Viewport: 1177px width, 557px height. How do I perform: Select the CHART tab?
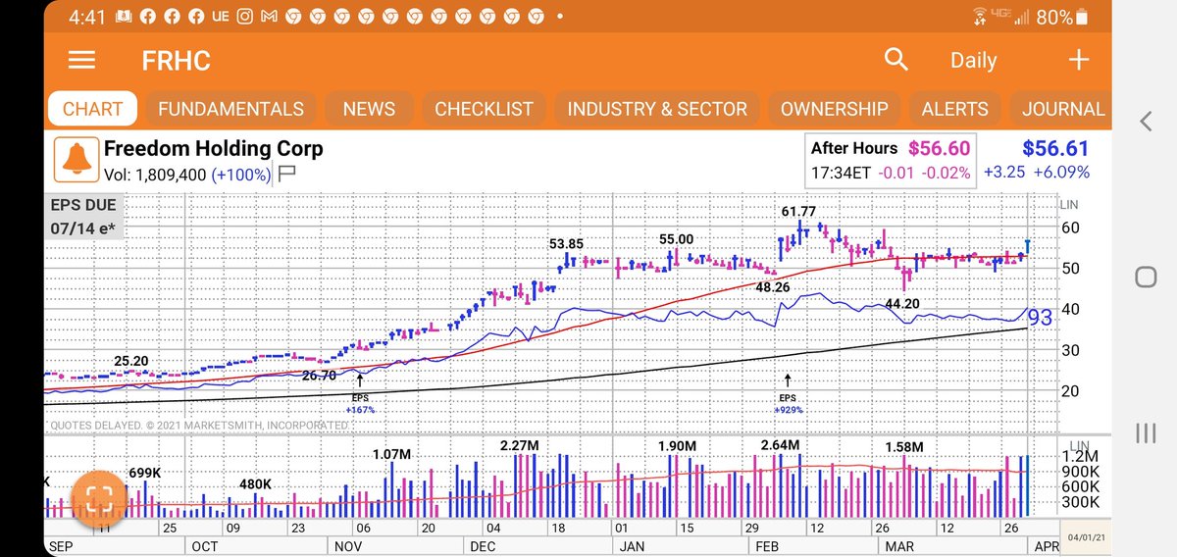[93, 109]
